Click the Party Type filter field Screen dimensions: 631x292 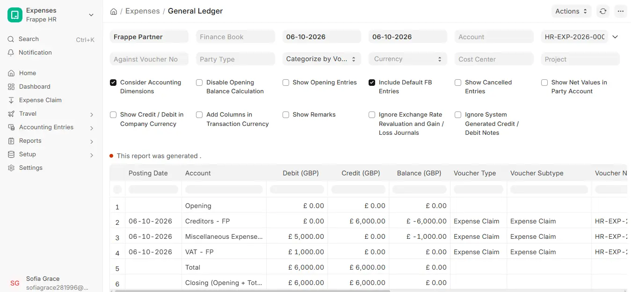pyautogui.click(x=235, y=59)
